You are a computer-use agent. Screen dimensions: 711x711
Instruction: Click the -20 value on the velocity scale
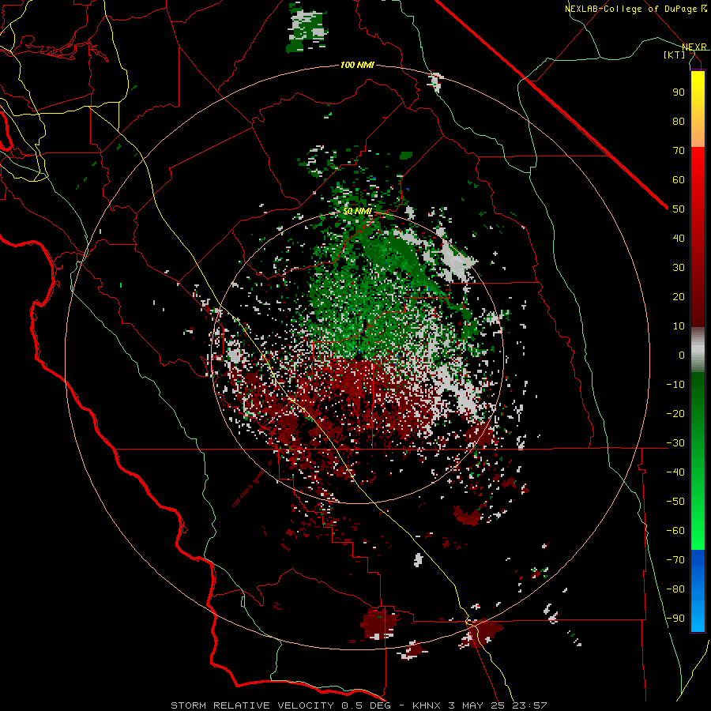675,414
